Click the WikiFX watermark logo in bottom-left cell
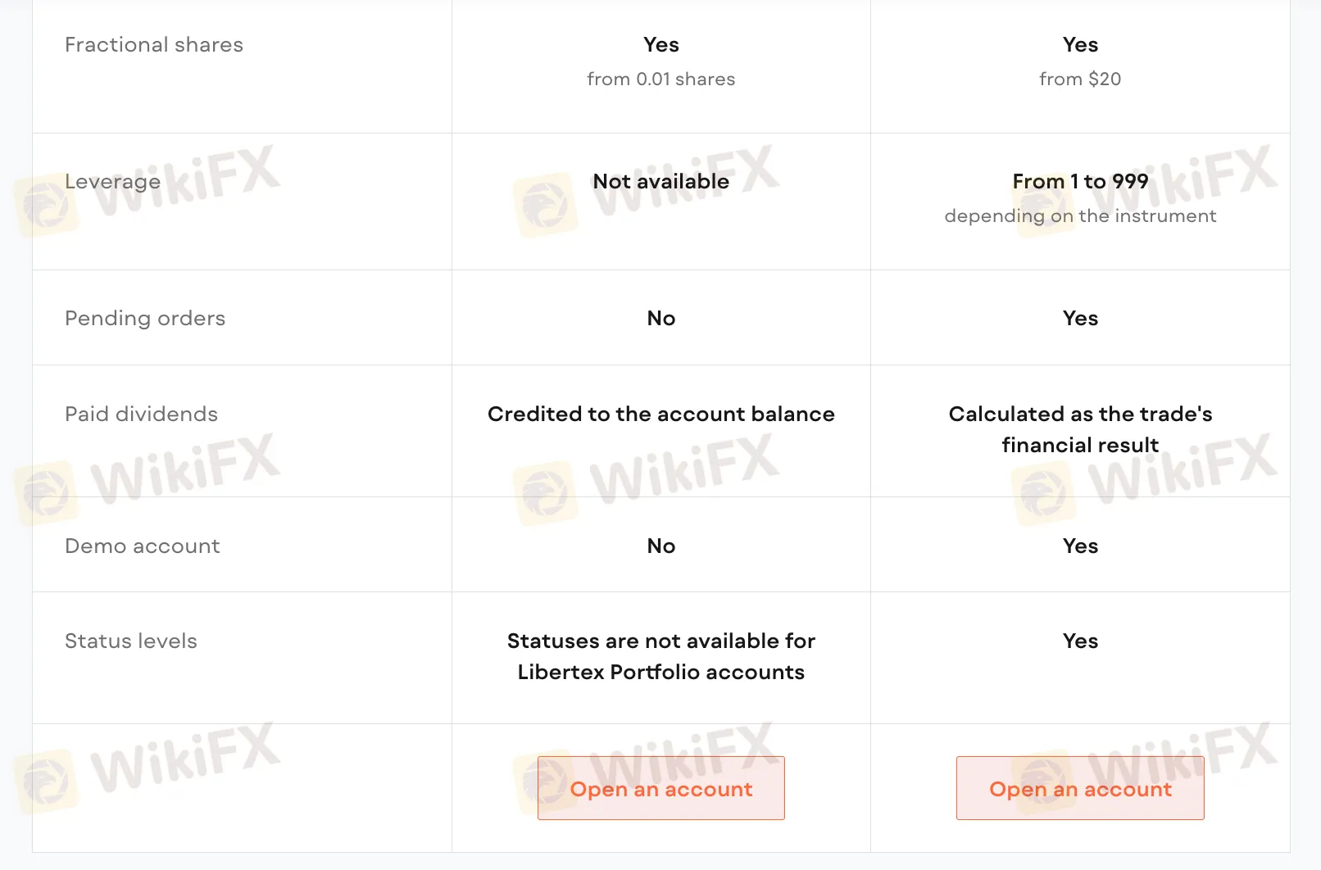 [48, 782]
